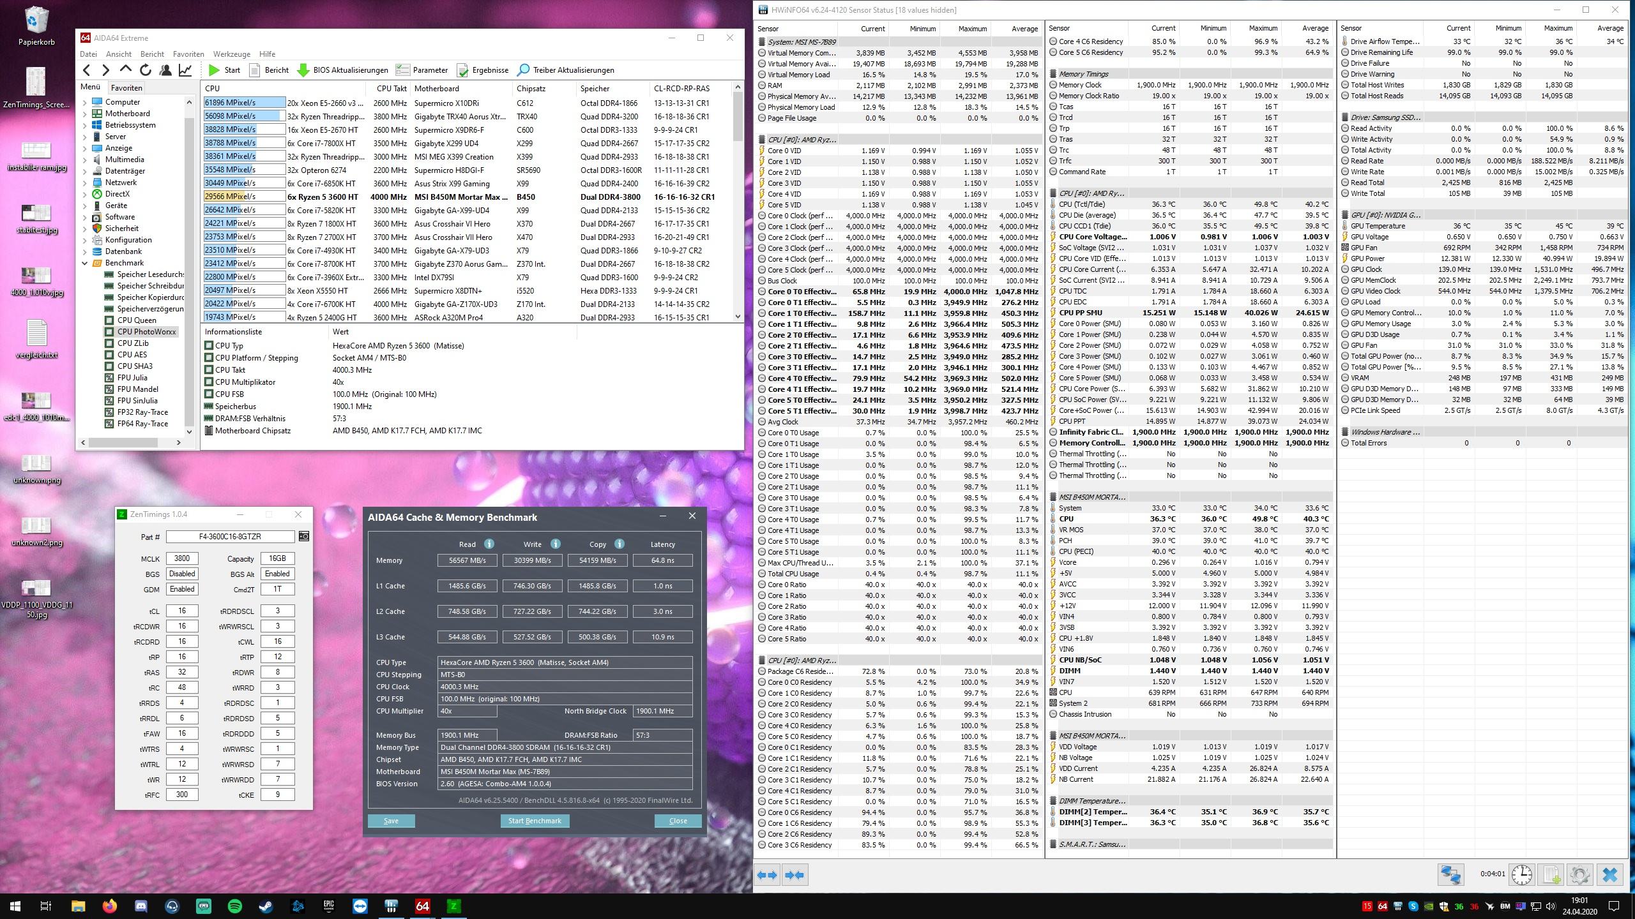
Task: Expand the Konfiguration tree node
Action: pyautogui.click(x=85, y=240)
